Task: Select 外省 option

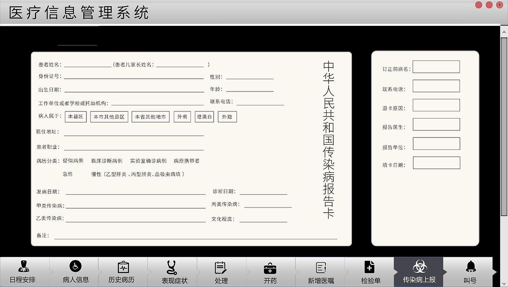Action: click(182, 116)
